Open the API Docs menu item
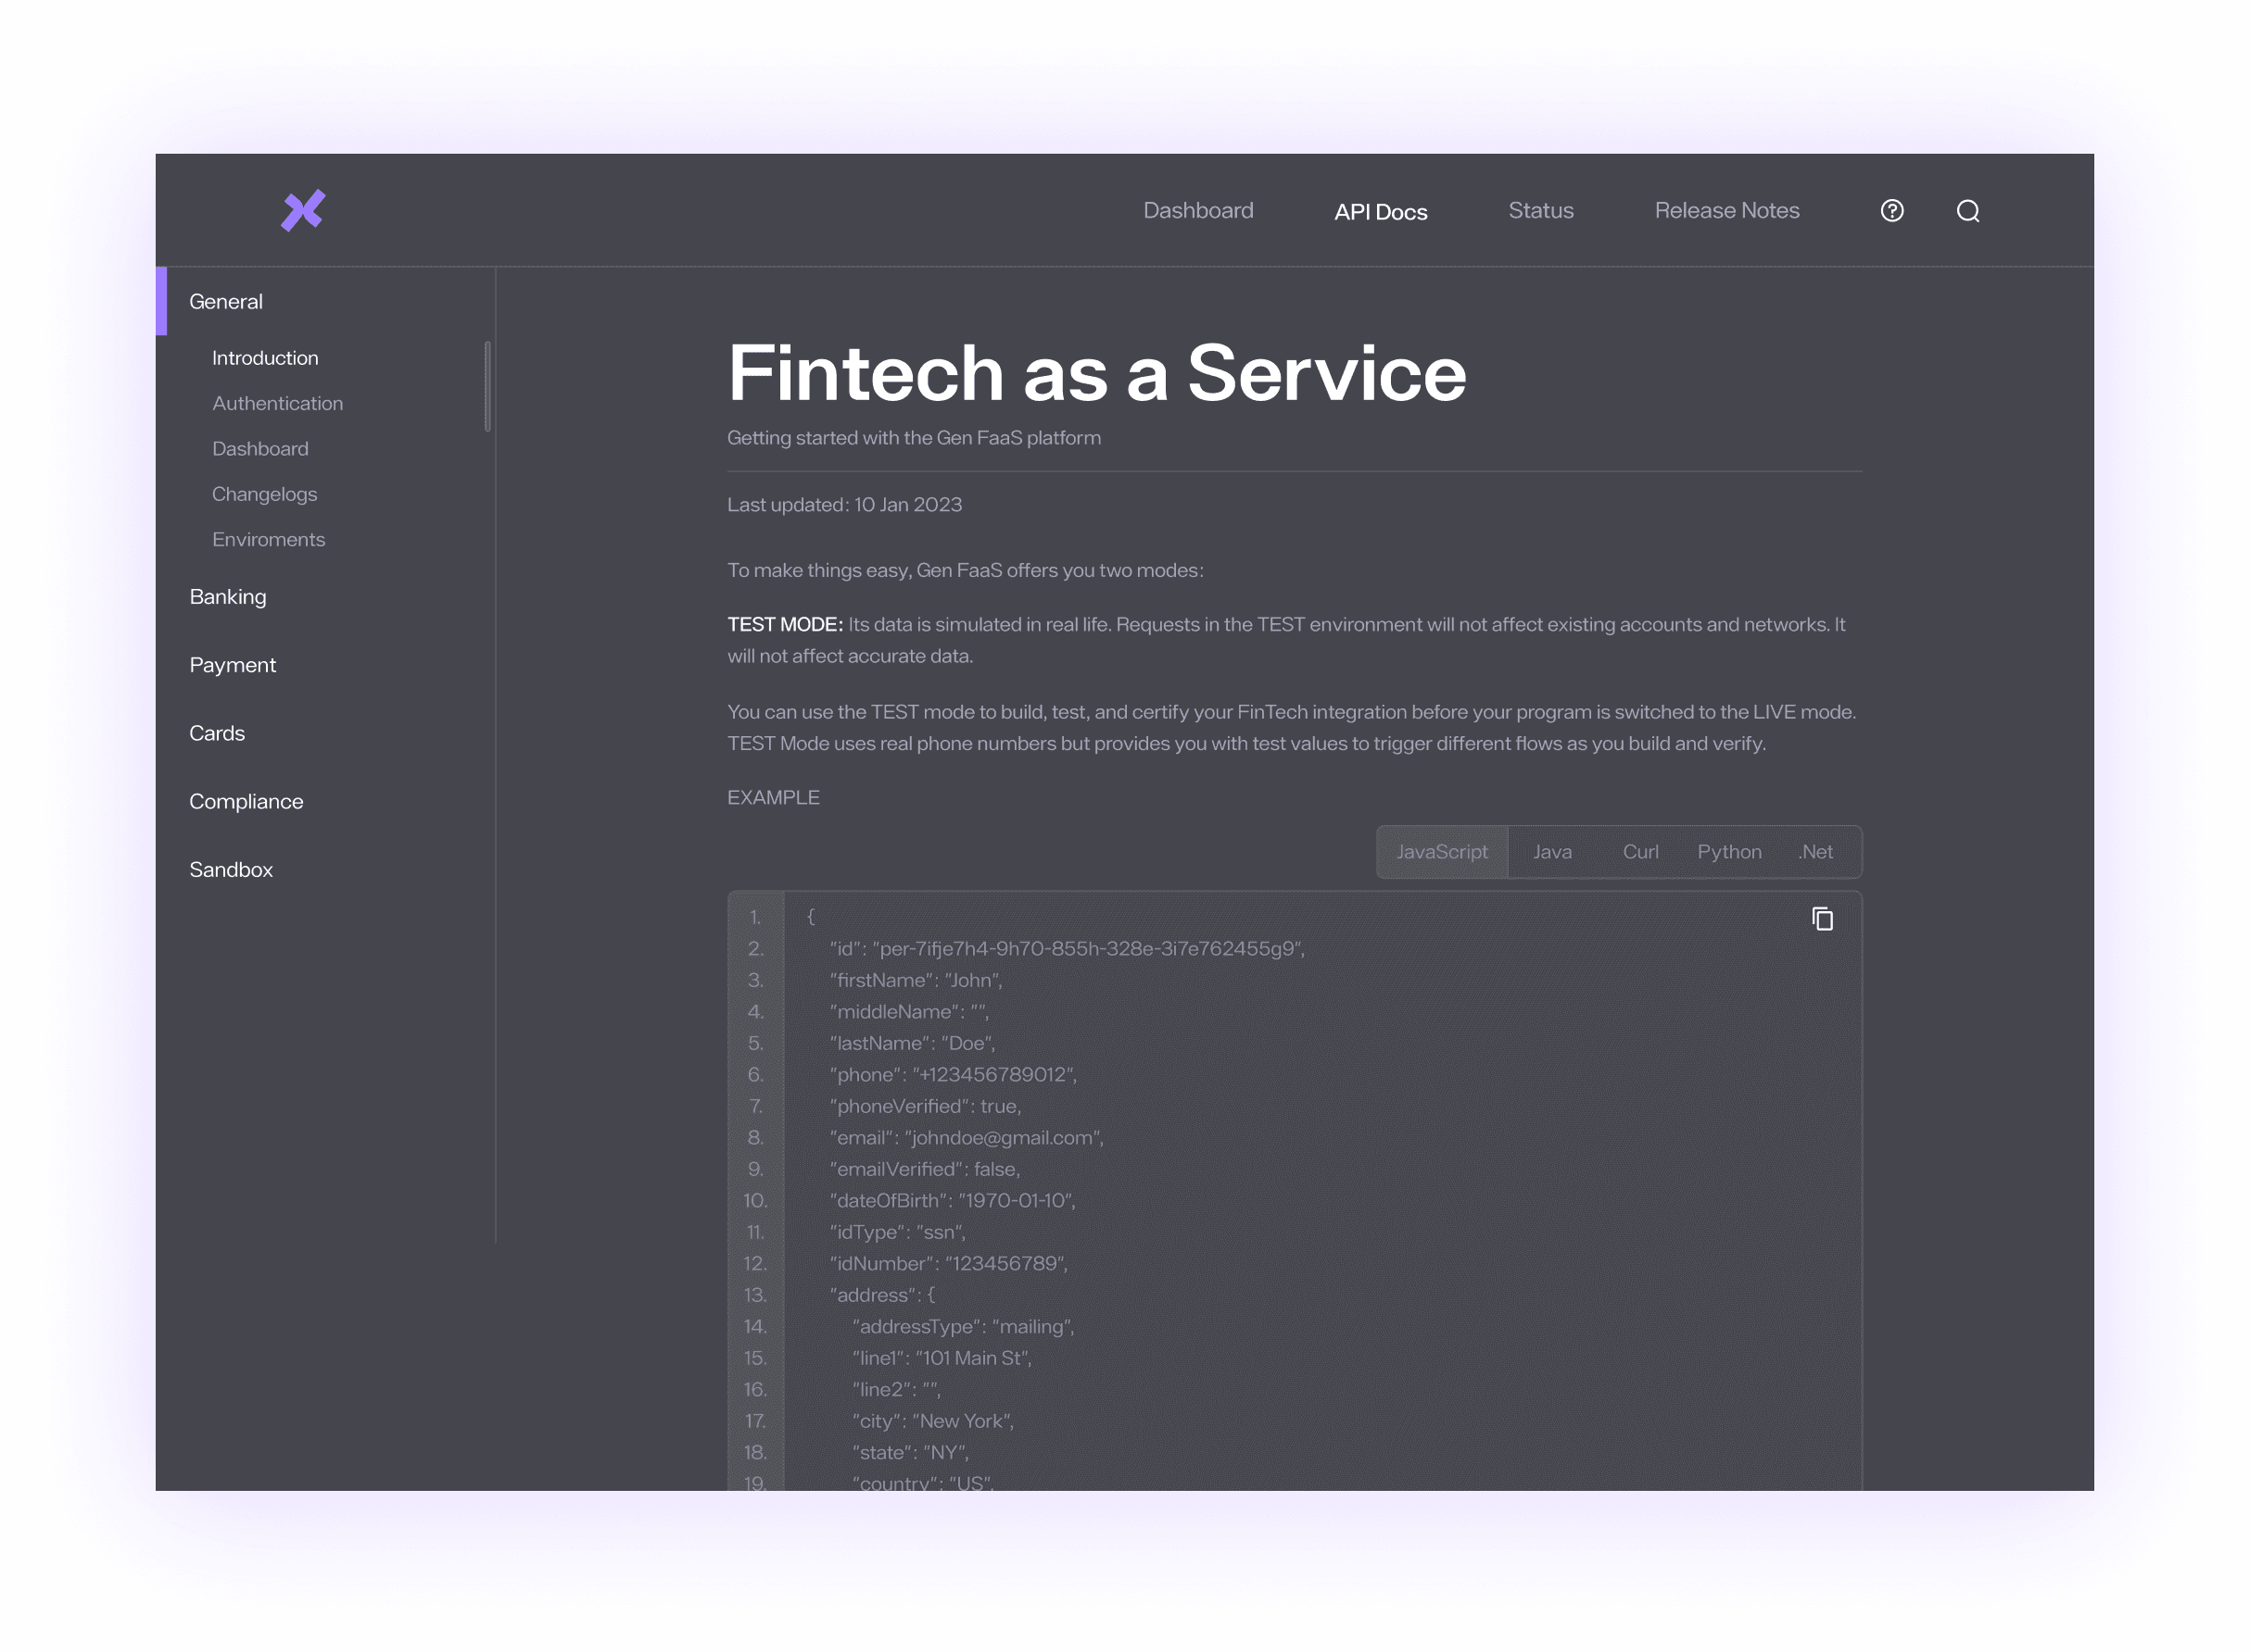The width and height of the screenshot is (2250, 1652). [x=1382, y=211]
